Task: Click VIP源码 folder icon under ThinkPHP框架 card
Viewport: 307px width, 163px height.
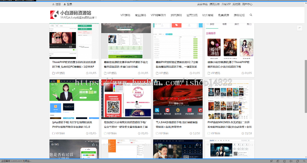Action: point(54,73)
